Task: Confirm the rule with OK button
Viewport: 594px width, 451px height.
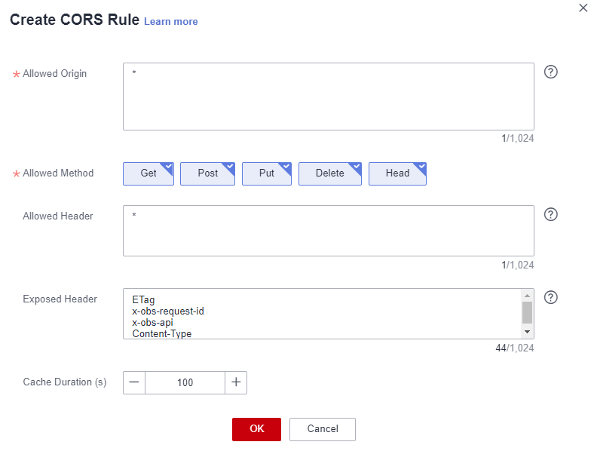Action: point(256,428)
